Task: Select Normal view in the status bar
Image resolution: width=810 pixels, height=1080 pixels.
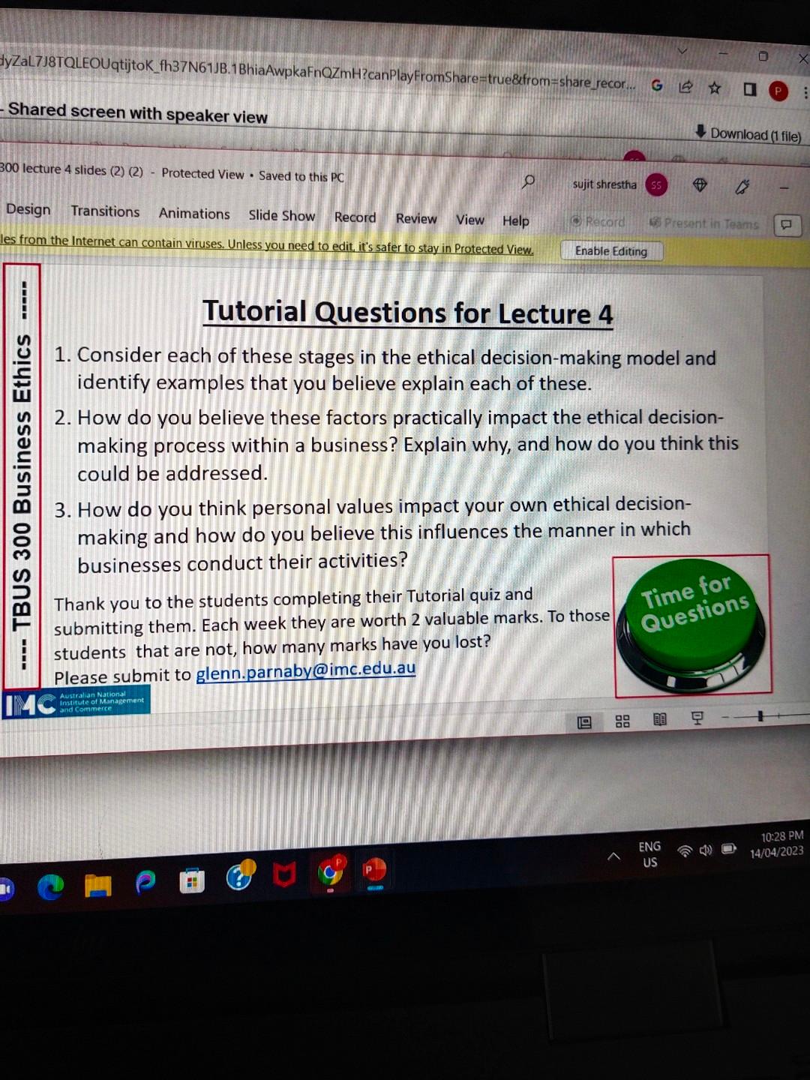Action: (x=585, y=721)
